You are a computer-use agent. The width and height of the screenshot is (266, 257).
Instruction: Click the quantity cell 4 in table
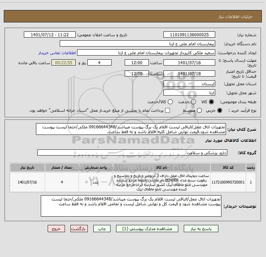coord(62,182)
